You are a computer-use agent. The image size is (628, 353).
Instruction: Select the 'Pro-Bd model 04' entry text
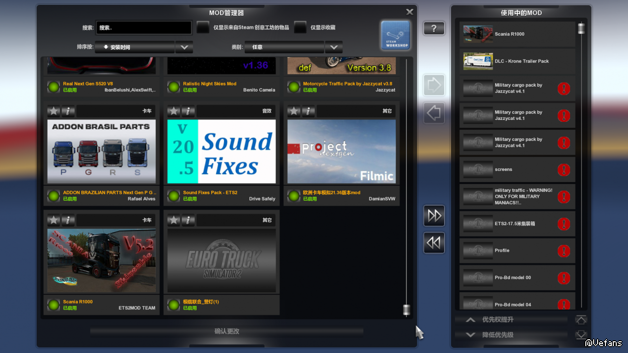(x=513, y=305)
